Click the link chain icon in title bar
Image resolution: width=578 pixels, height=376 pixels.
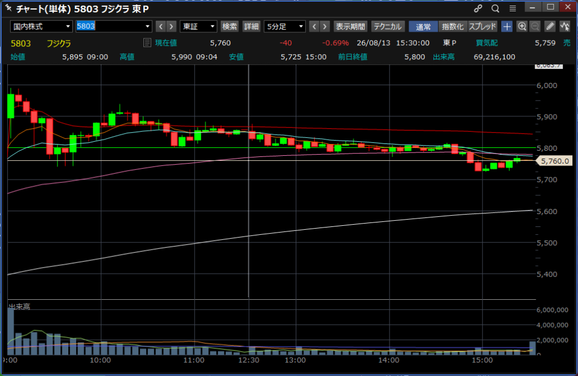pos(478,8)
